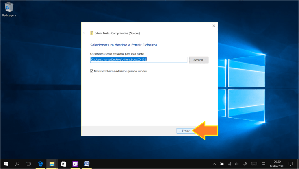Launch Microsoft Edge from the taskbar
Viewport: 299px width, 169px height.
[x=41, y=164]
